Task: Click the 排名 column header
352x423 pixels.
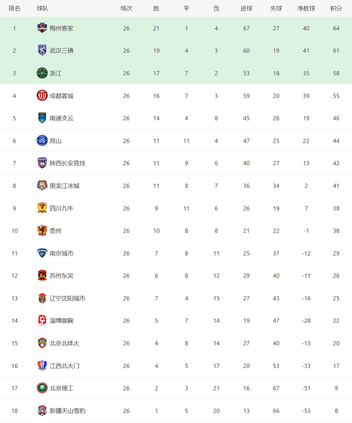Action: click(14, 8)
